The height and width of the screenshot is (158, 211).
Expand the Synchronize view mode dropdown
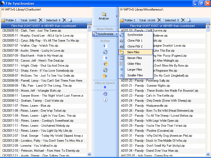tap(116, 34)
